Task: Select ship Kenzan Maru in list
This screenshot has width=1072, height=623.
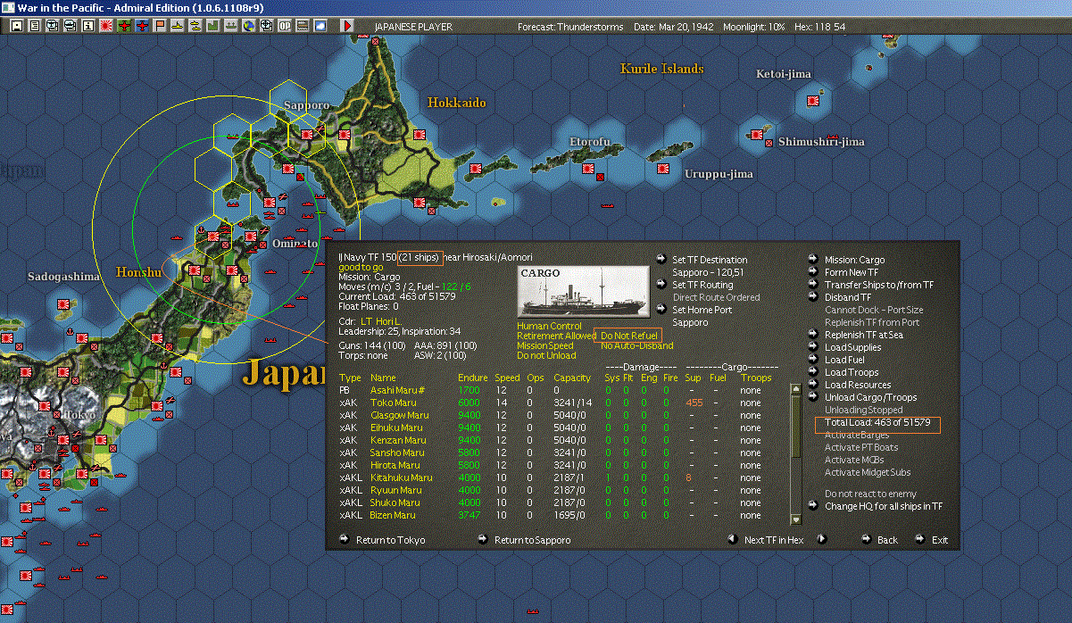Action: click(398, 440)
